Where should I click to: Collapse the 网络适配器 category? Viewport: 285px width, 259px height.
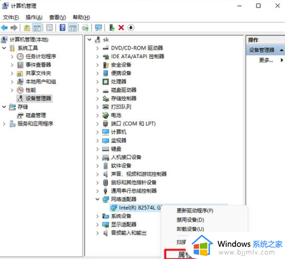[x=97, y=199]
